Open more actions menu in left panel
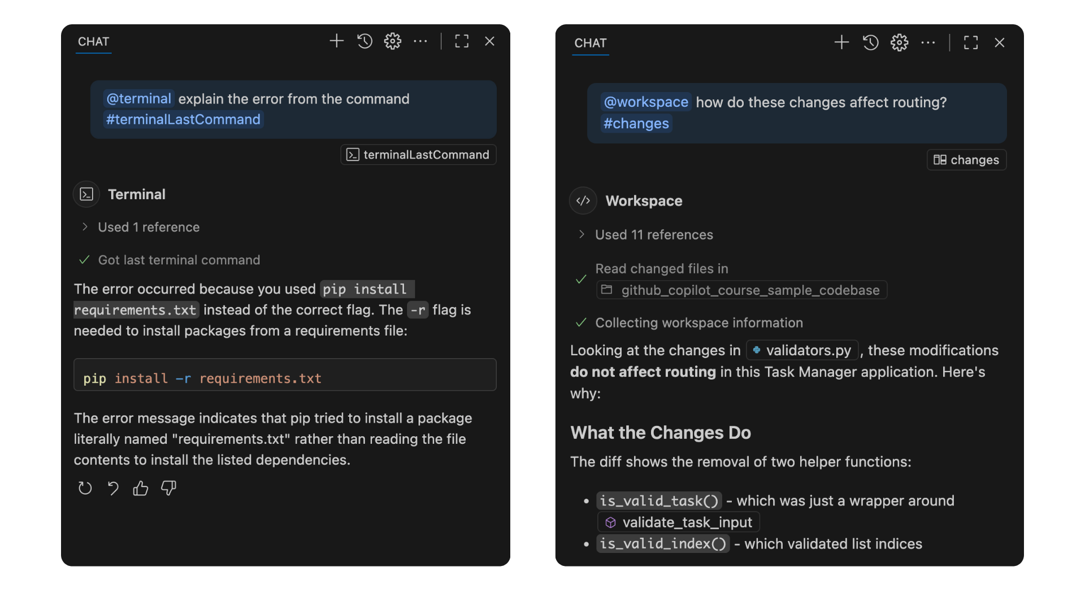Screen dimensions: 1085x610 [x=420, y=41]
